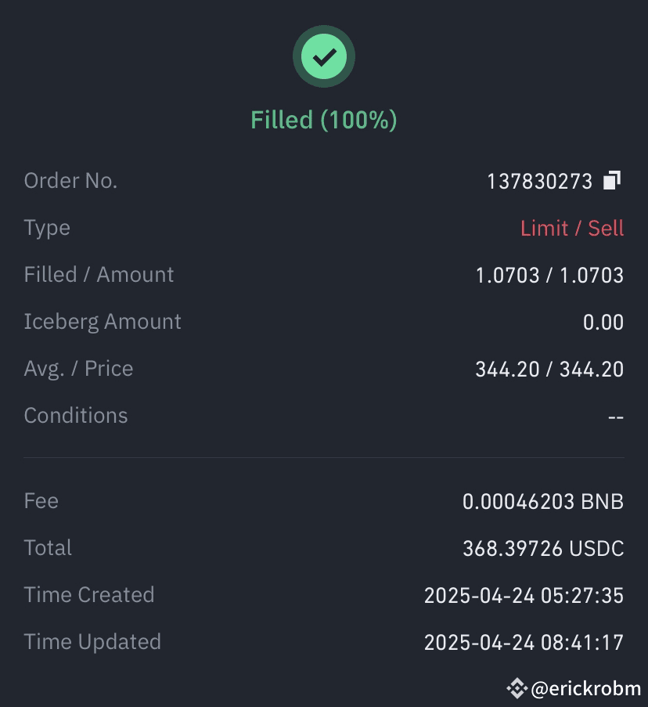The image size is (648, 707).
Task: Click the Order No. label
Action: pos(70,181)
